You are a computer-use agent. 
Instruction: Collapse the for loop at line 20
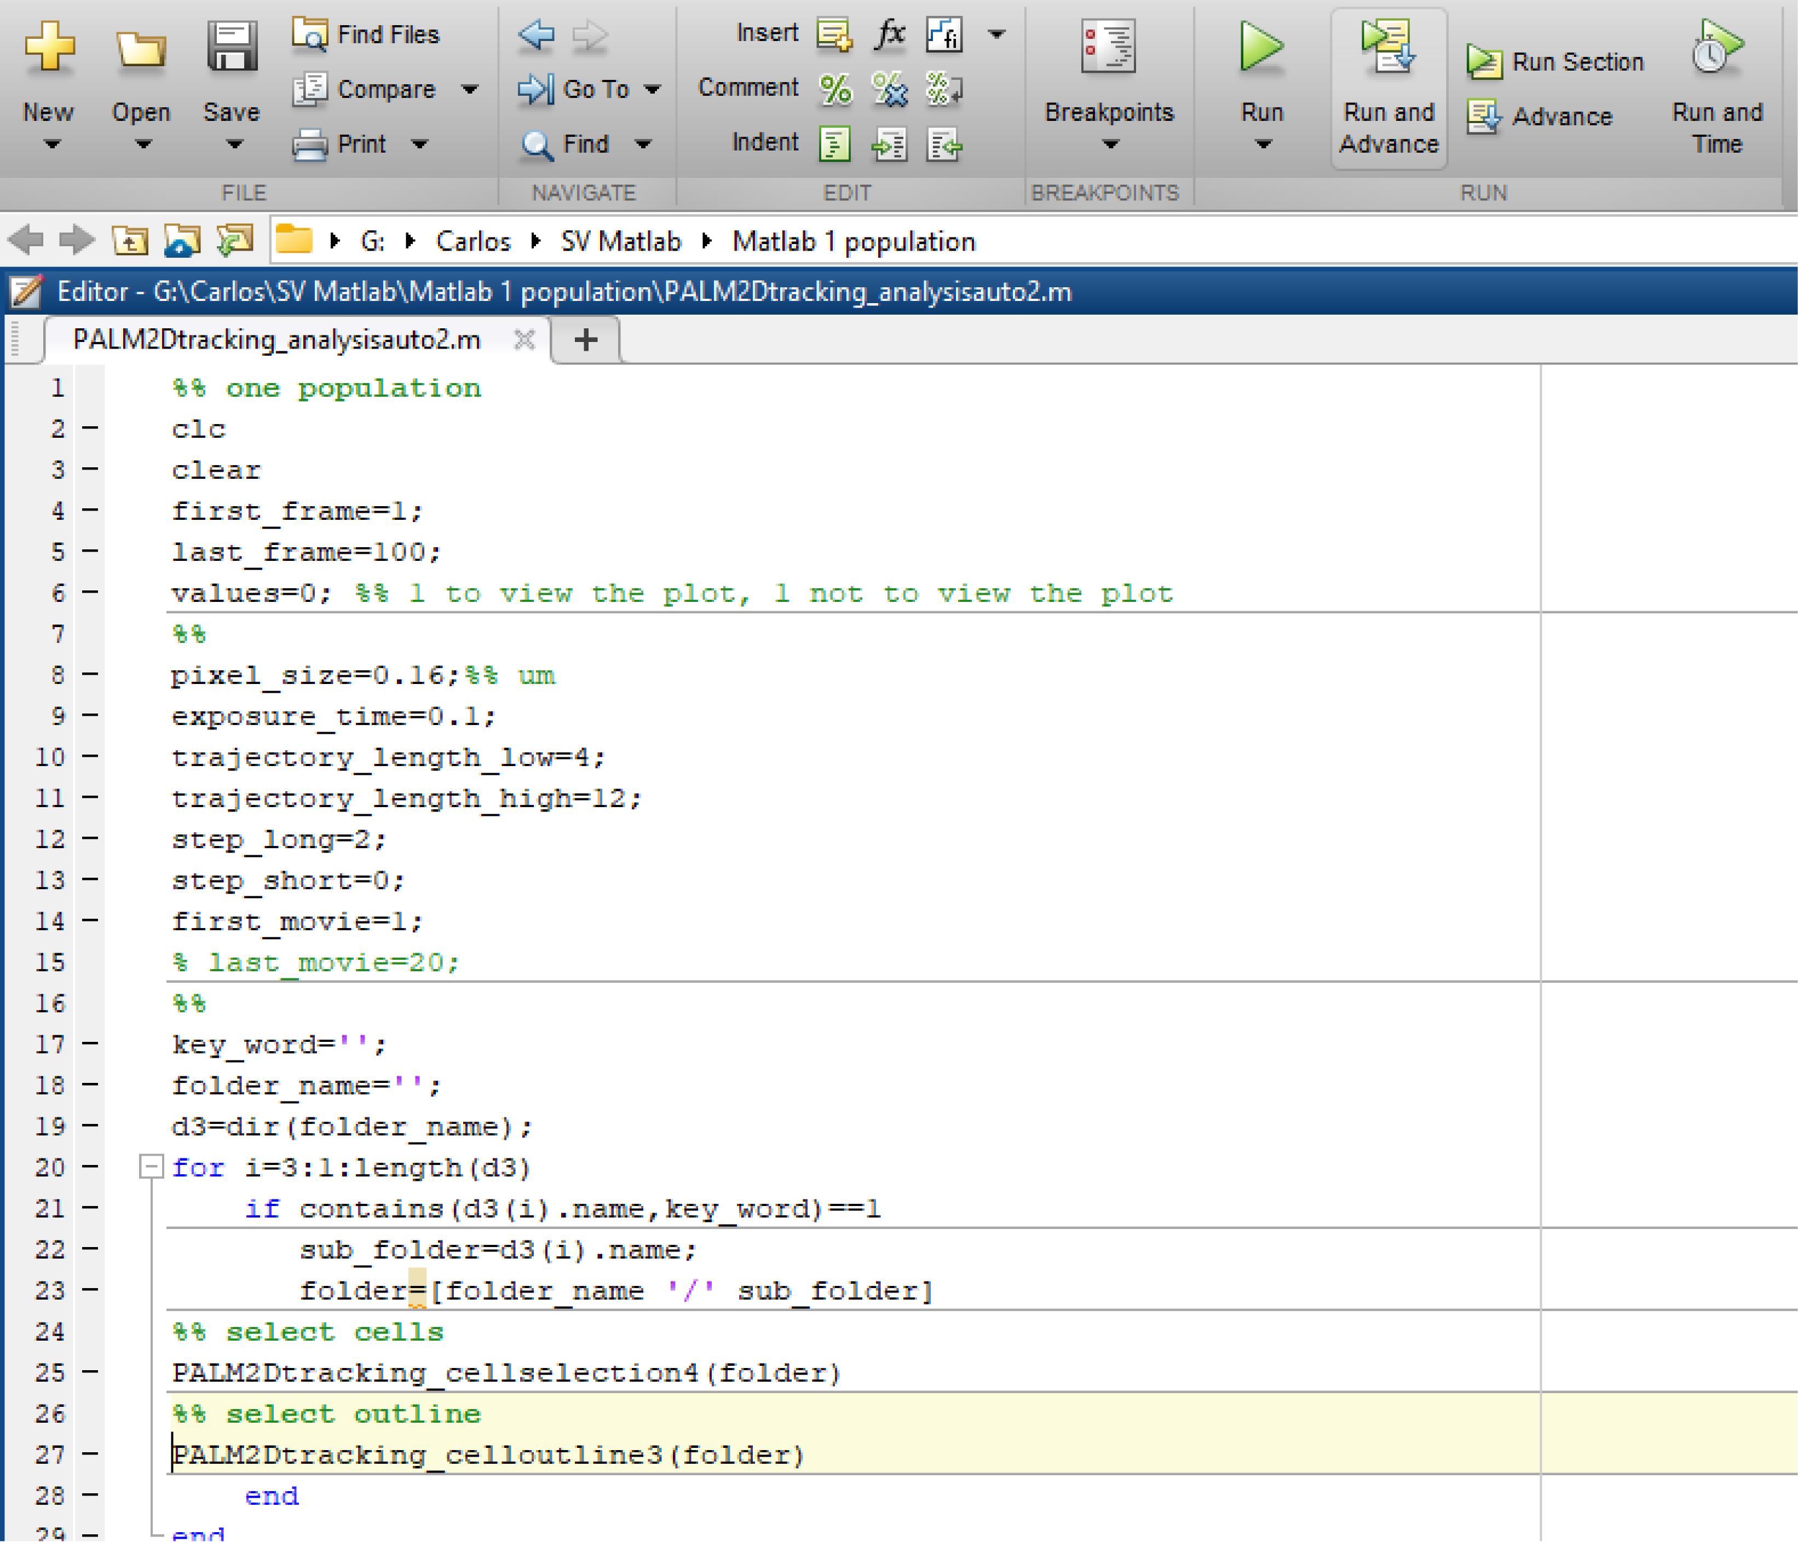pyautogui.click(x=151, y=1167)
